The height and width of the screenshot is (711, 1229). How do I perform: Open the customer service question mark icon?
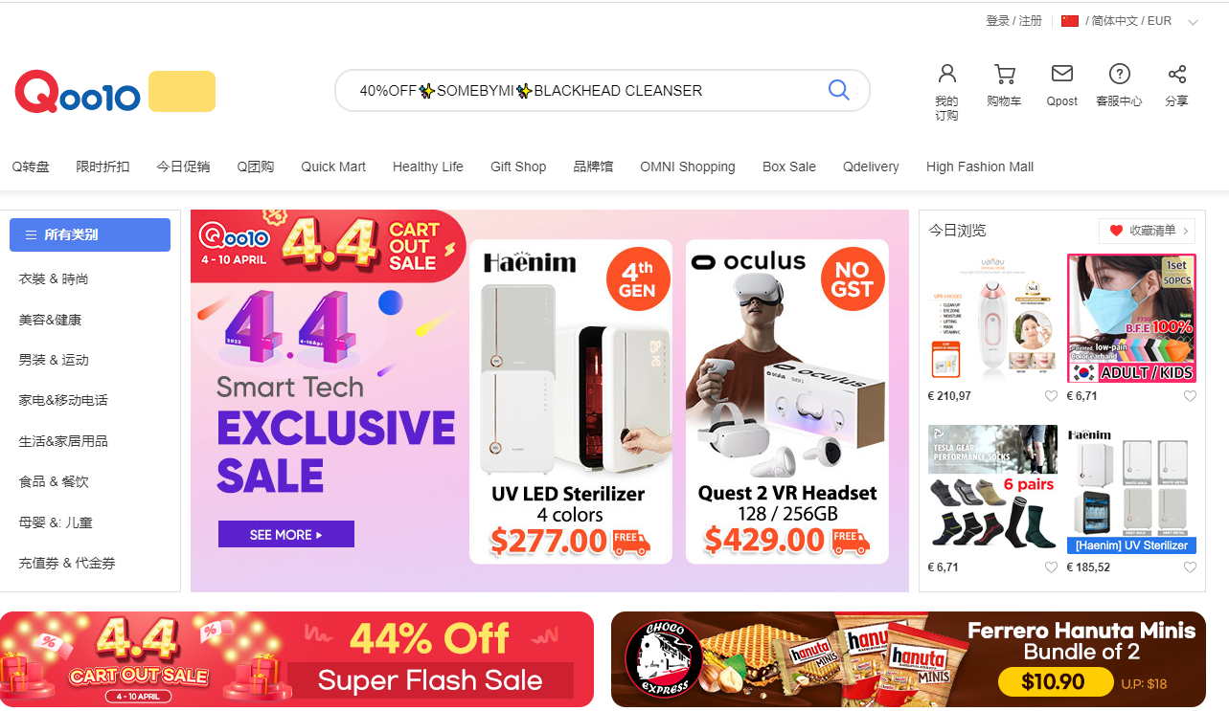click(1119, 74)
